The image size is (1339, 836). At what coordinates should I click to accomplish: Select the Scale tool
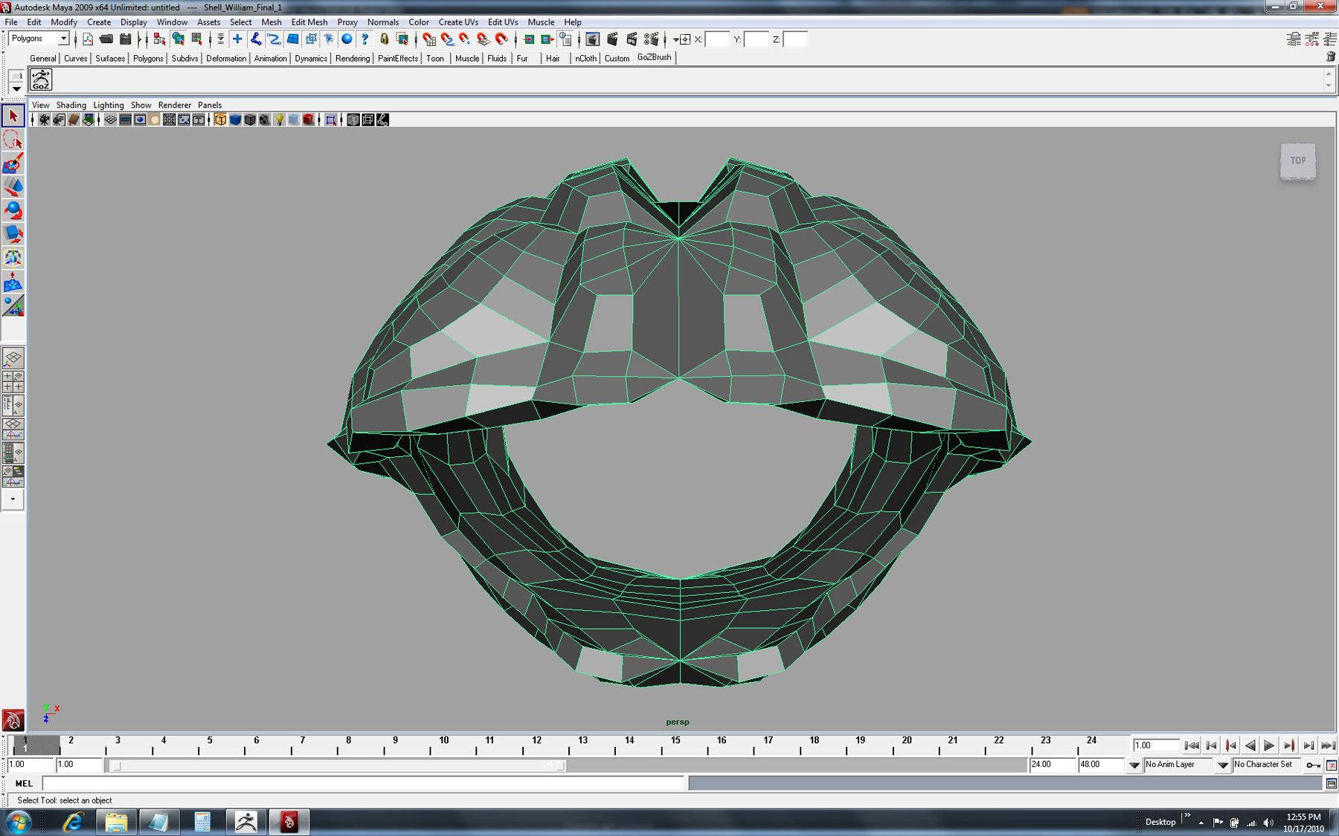click(13, 235)
